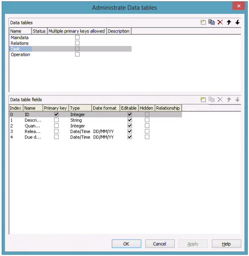
Task: Move data table down arrow
Action: click(x=238, y=22)
